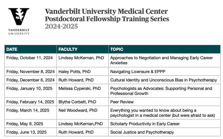Click the Friday, October 11, 2024 date cell
This screenshot has height=139, width=223.
coord(30,58)
